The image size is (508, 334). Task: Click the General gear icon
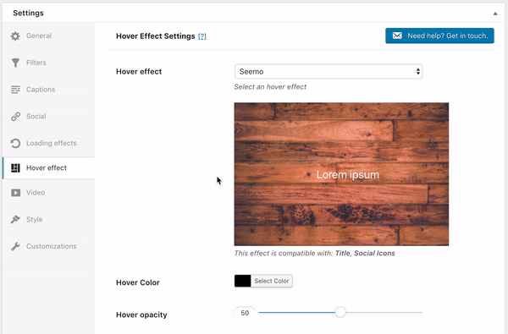(15, 36)
